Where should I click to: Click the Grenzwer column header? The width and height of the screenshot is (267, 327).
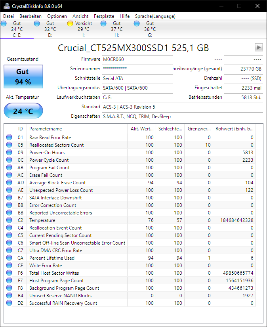point(199,129)
